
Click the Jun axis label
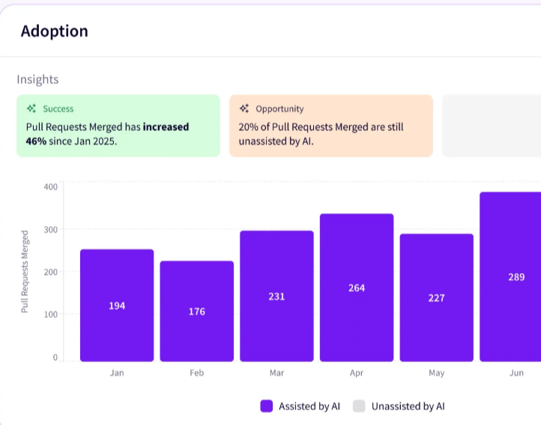pos(516,373)
